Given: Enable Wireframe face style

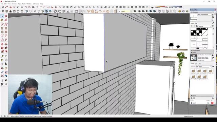Looking at the screenshot, I should click(x=35, y=11).
